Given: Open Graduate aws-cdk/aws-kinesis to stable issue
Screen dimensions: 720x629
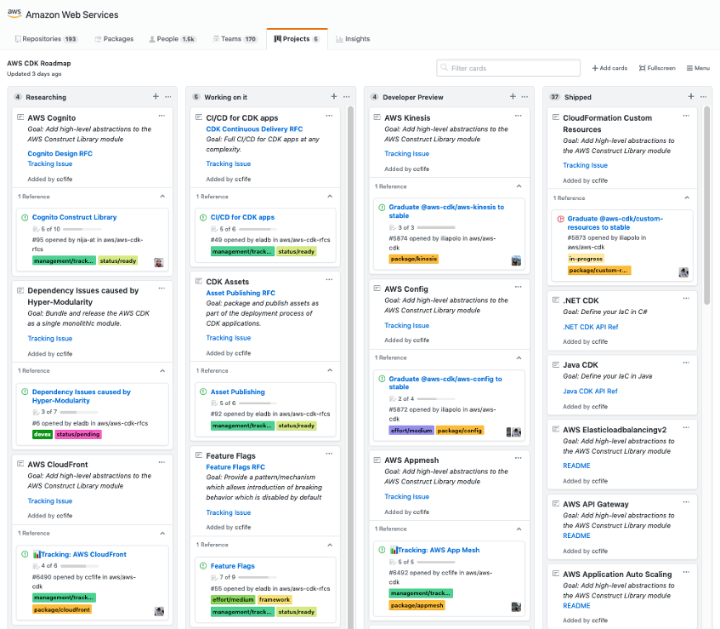Looking at the screenshot, I should [x=446, y=211].
